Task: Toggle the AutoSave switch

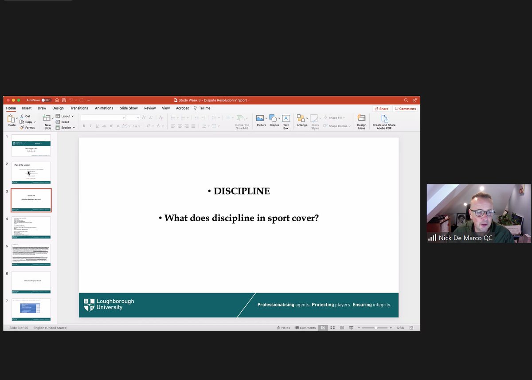Action: coord(46,100)
